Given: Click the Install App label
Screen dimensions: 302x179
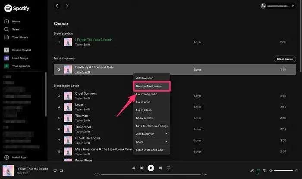Looking at the screenshot, I should tap(19, 157).
